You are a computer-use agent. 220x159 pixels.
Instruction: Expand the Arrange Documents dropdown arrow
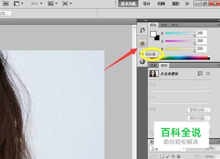[56, 3]
